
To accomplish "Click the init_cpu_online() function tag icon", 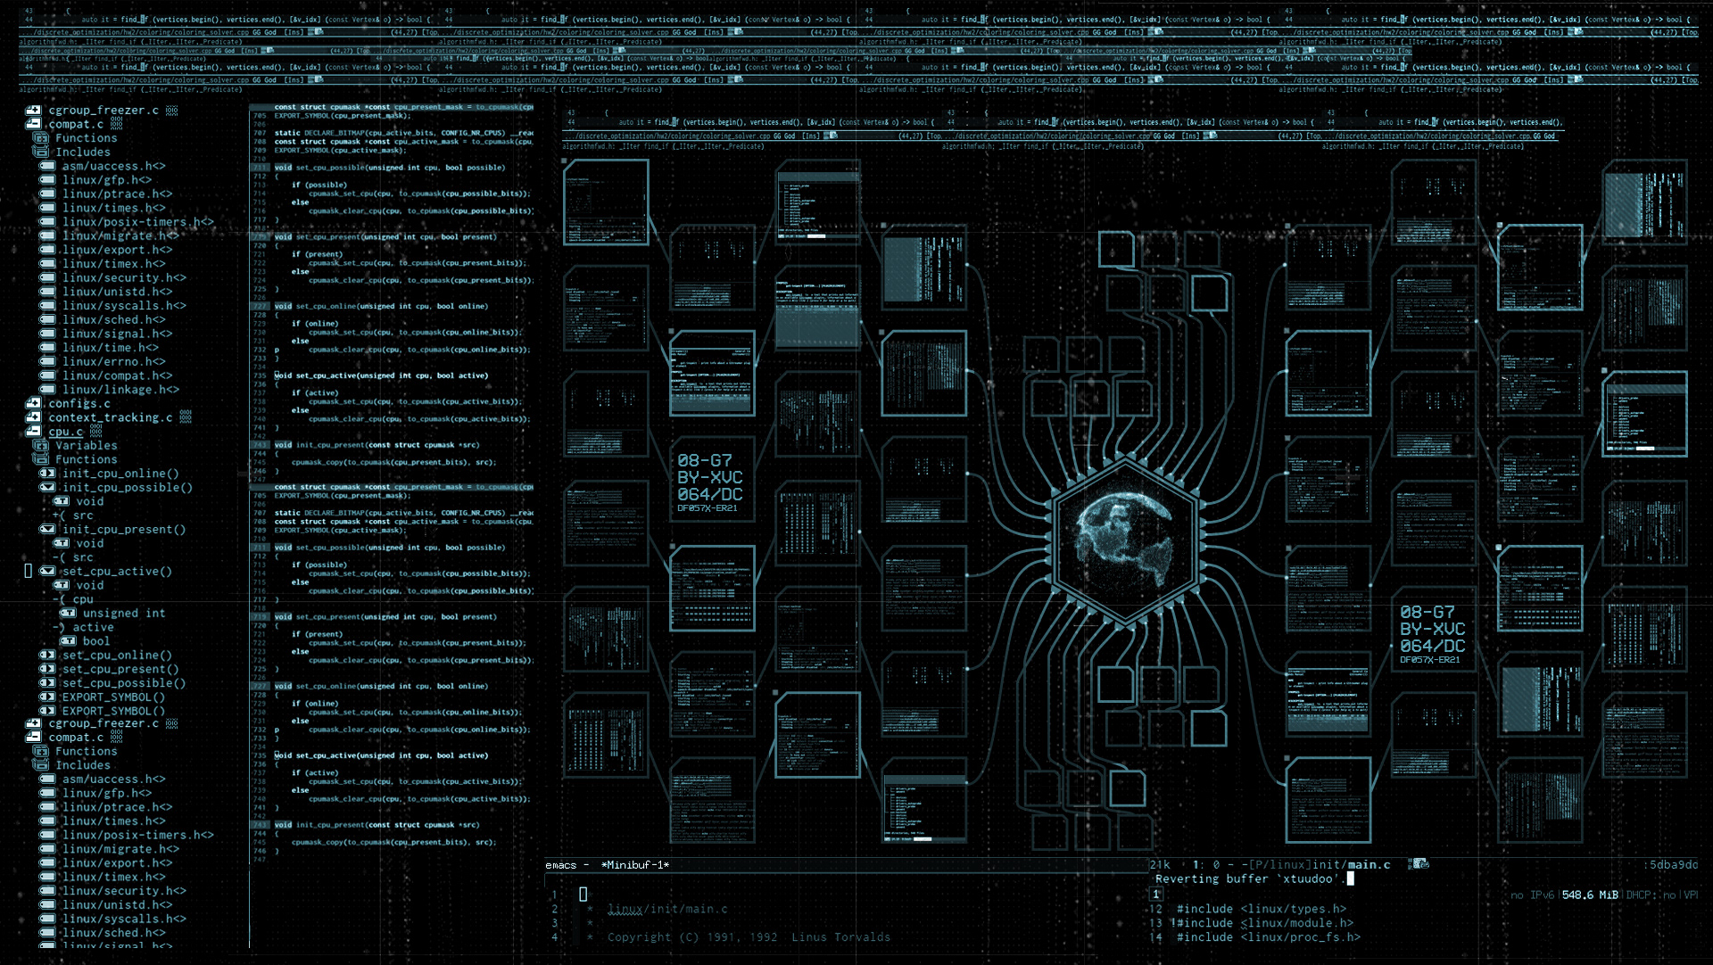I will [x=47, y=474].
